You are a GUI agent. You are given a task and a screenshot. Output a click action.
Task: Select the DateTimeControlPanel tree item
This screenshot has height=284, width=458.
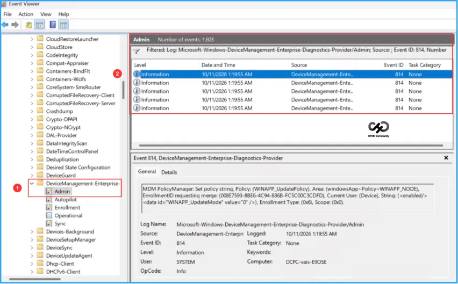pos(72,151)
